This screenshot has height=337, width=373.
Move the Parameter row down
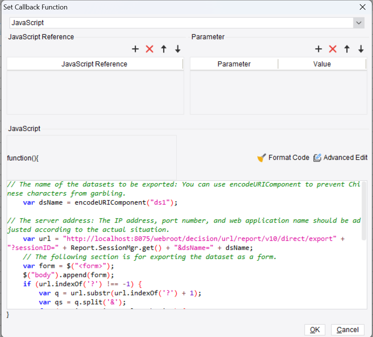(361, 49)
